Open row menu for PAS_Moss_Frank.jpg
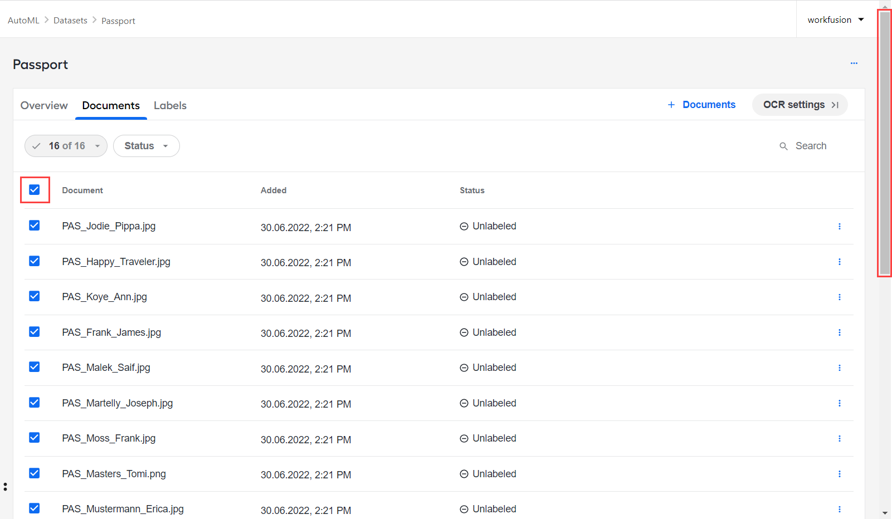Image resolution: width=892 pixels, height=519 pixels. [840, 439]
